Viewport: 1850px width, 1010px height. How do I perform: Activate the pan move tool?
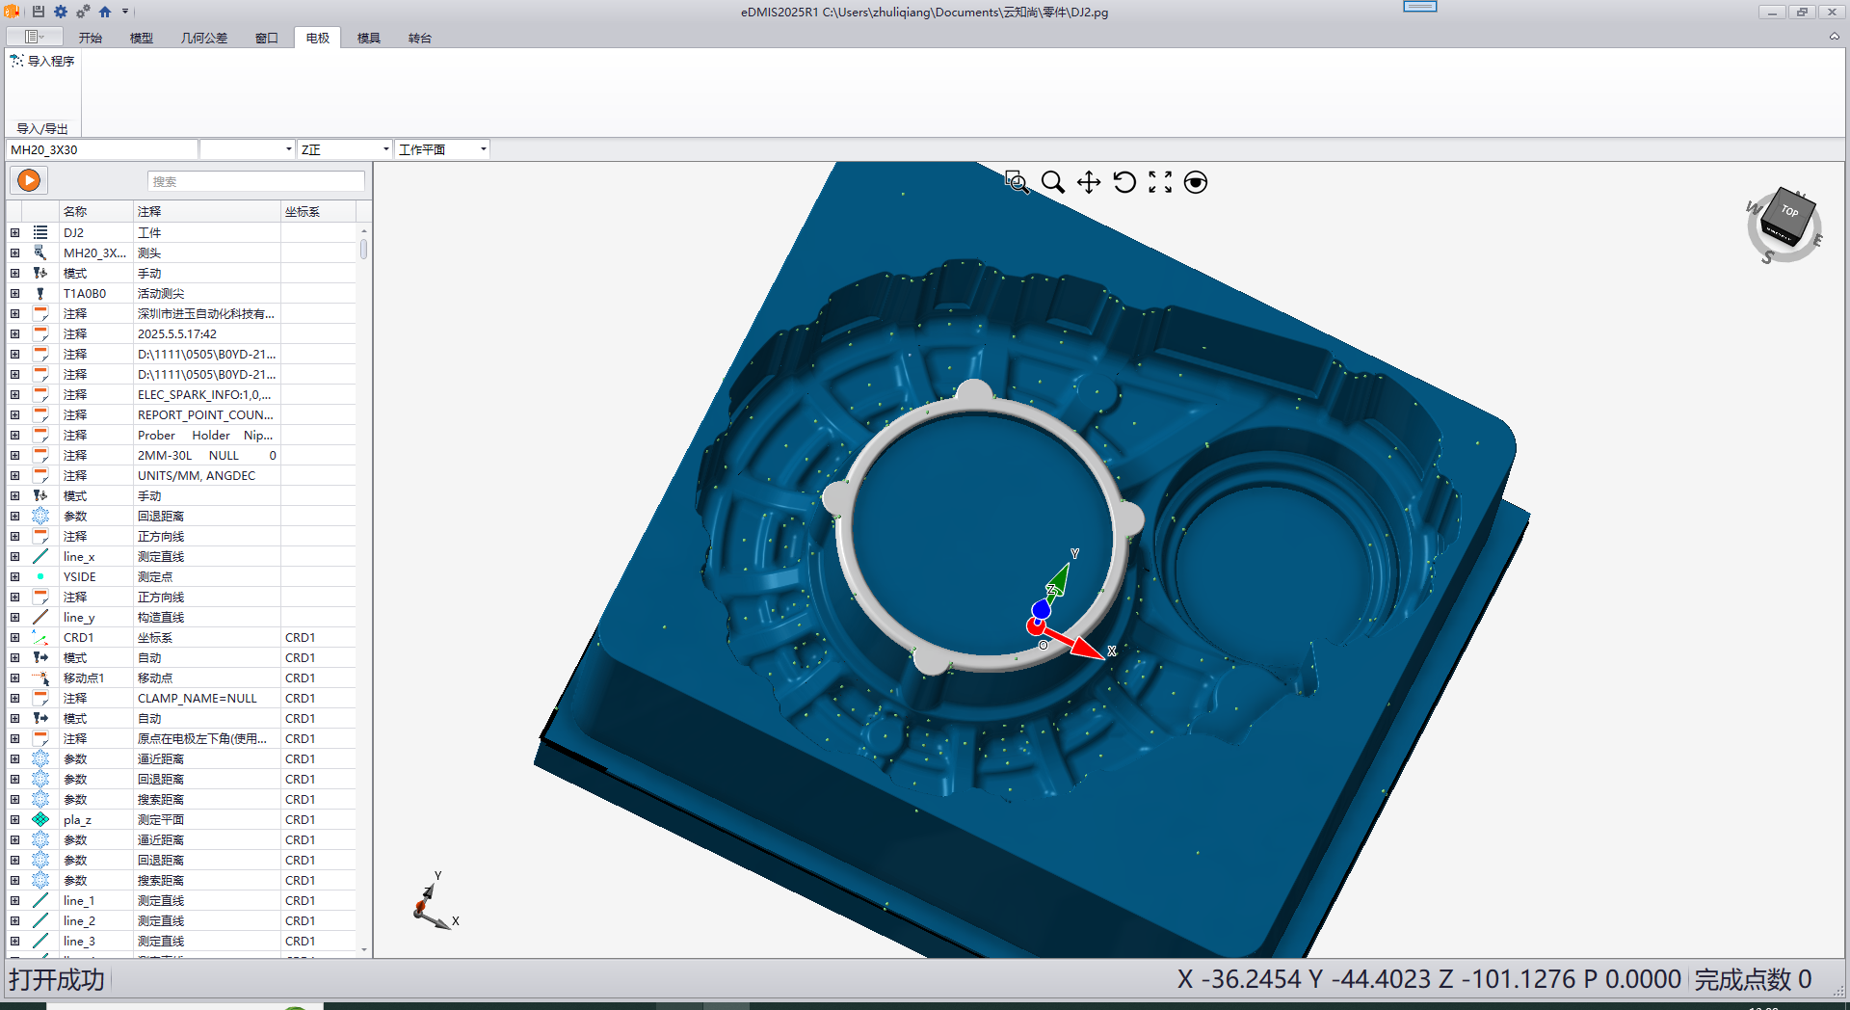[x=1089, y=182]
